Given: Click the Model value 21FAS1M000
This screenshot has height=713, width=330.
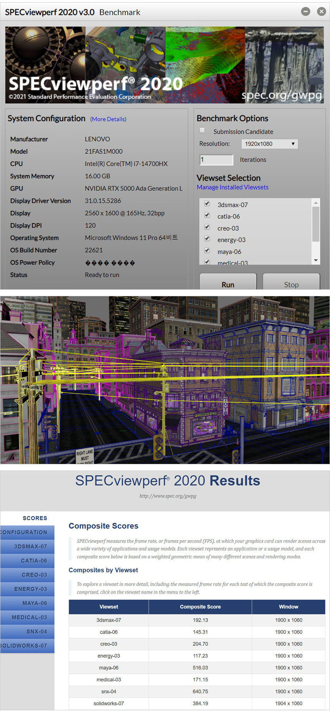Looking at the screenshot, I should [104, 152].
